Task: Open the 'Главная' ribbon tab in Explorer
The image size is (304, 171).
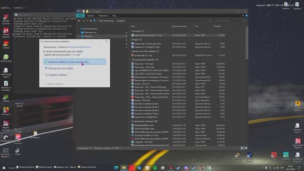Action: pyautogui.click(x=90, y=16)
